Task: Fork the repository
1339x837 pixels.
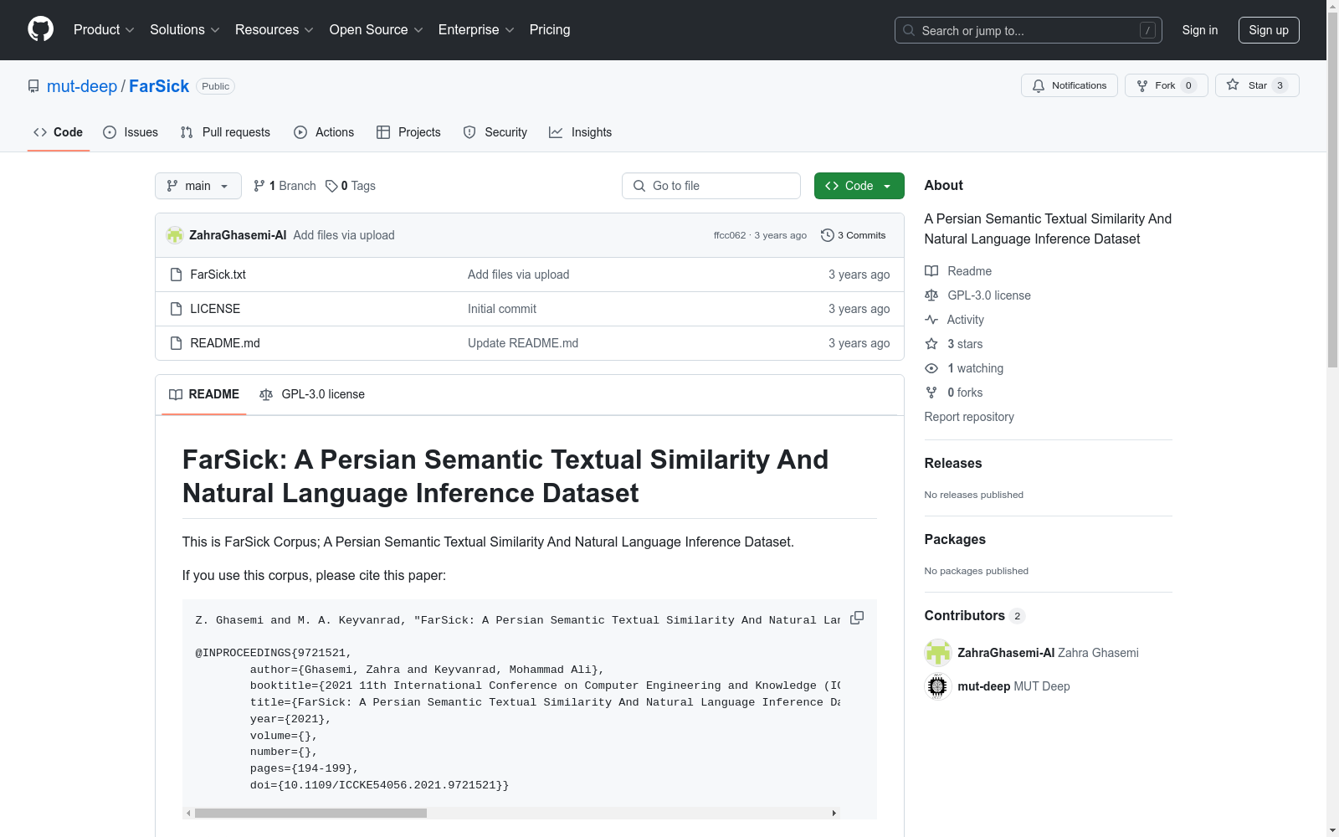Action: [x=1167, y=85]
